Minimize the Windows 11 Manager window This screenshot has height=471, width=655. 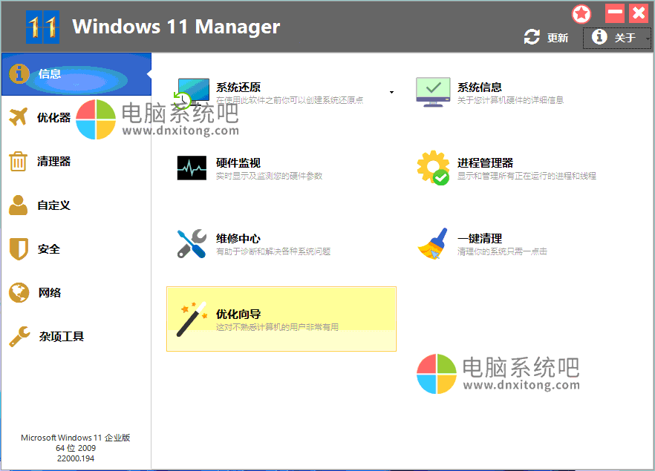click(614, 13)
